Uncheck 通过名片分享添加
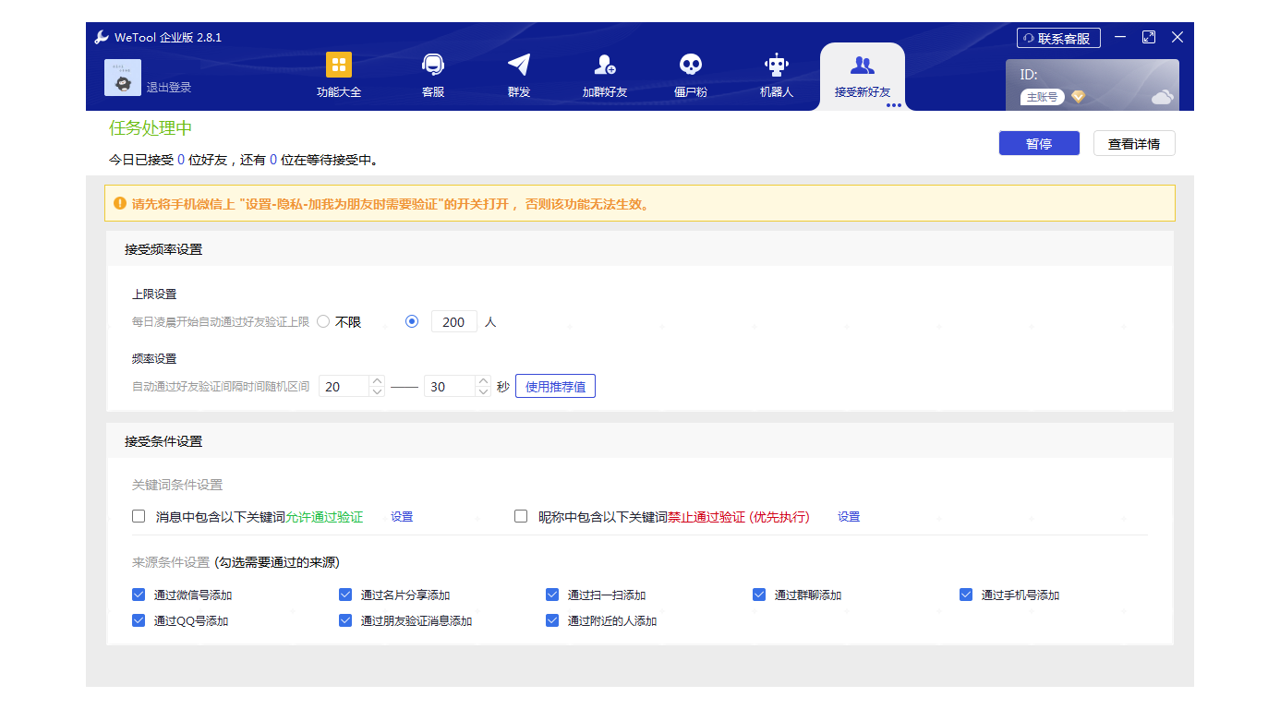Screen dimensions: 1280x709 tap(345, 595)
